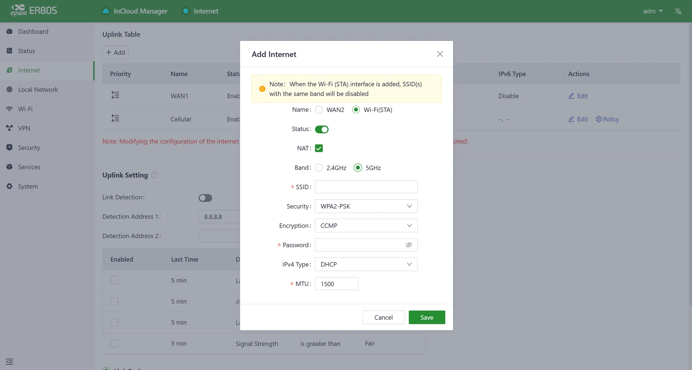Screen dimensions: 692x370
Task: Click the WAN1 priority sort icon
Action: pos(115,95)
